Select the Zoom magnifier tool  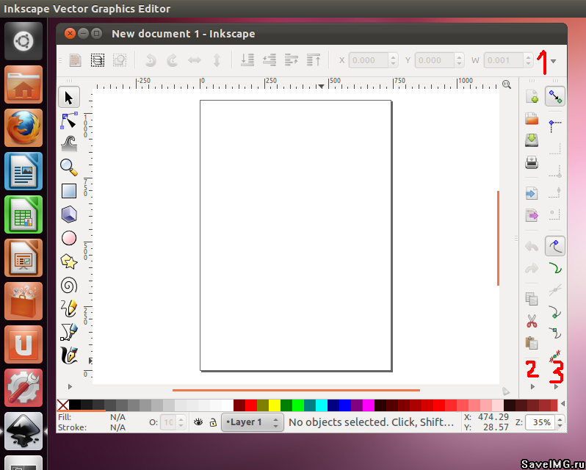(69, 167)
